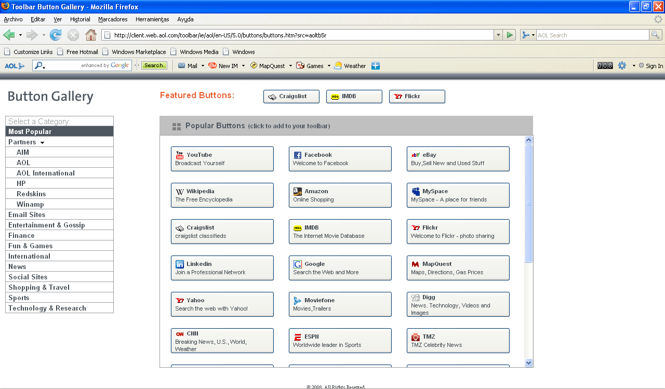Click the AOL logo on the toolbar
This screenshot has width=665, height=389.
[x=14, y=65]
